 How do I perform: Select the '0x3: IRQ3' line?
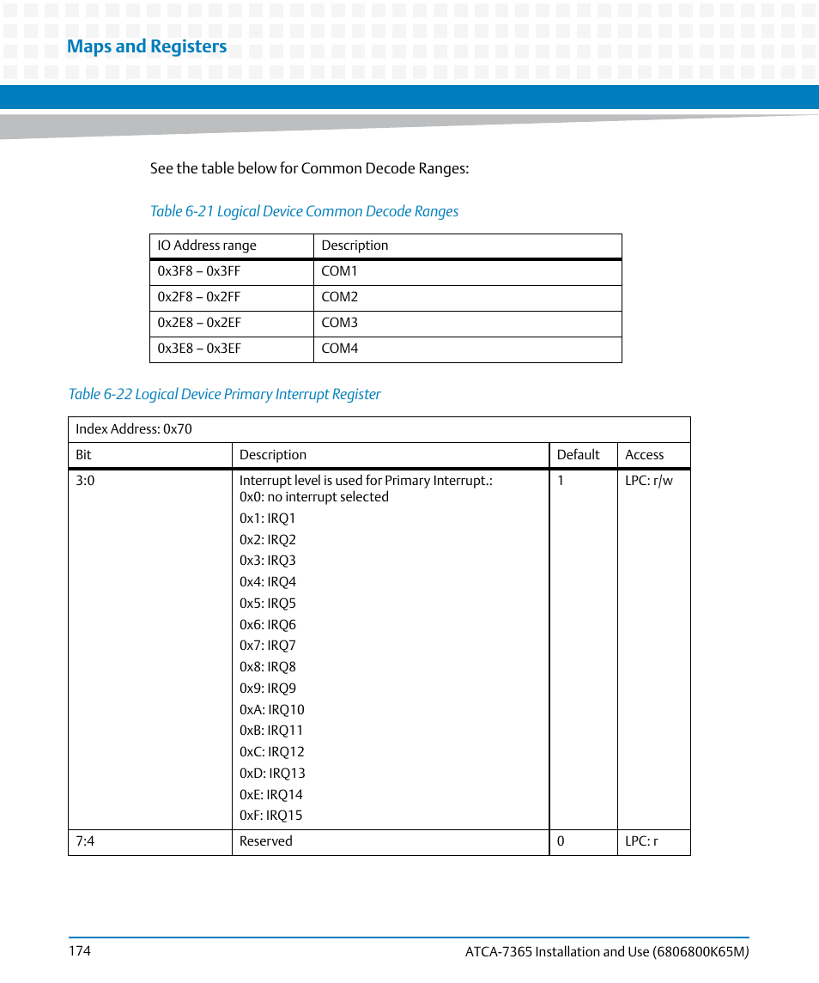(268, 561)
